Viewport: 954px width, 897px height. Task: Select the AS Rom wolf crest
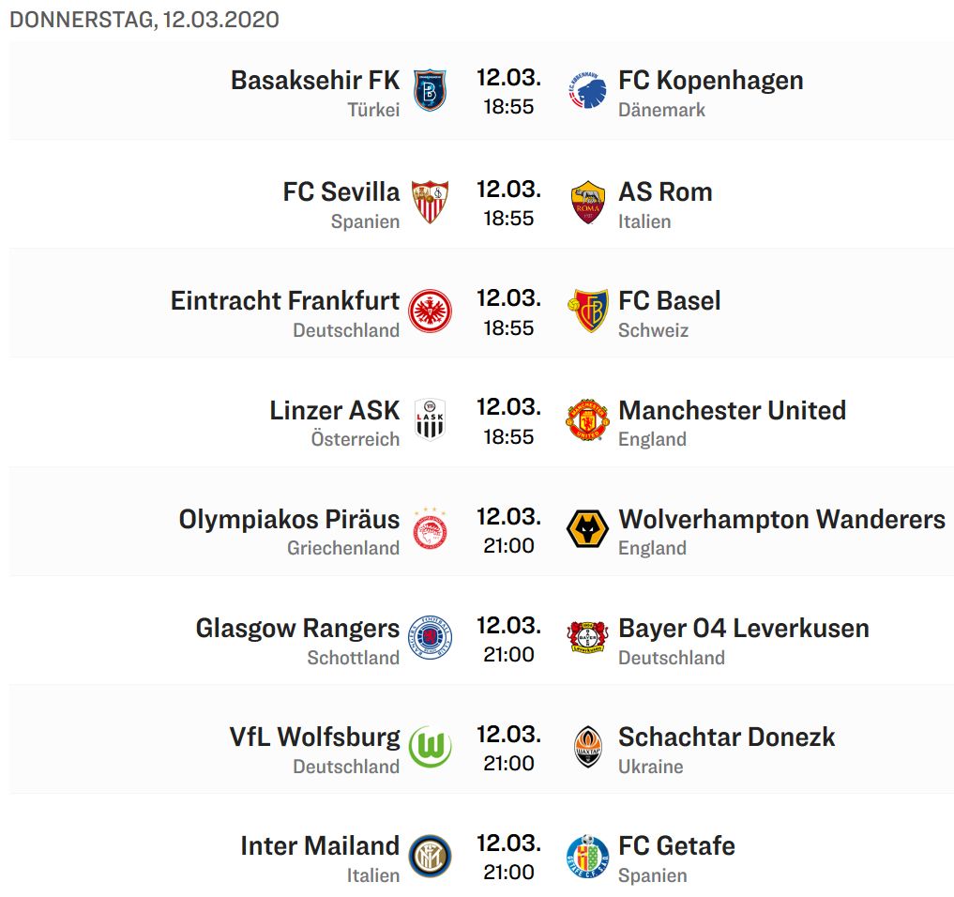587,202
